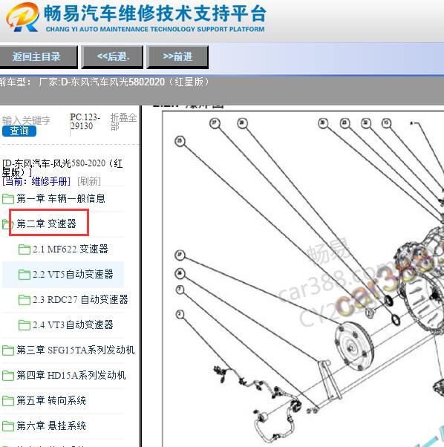This screenshot has width=444, height=447.
Task: Click the Chang Yi platform logo
Action: click(23, 17)
